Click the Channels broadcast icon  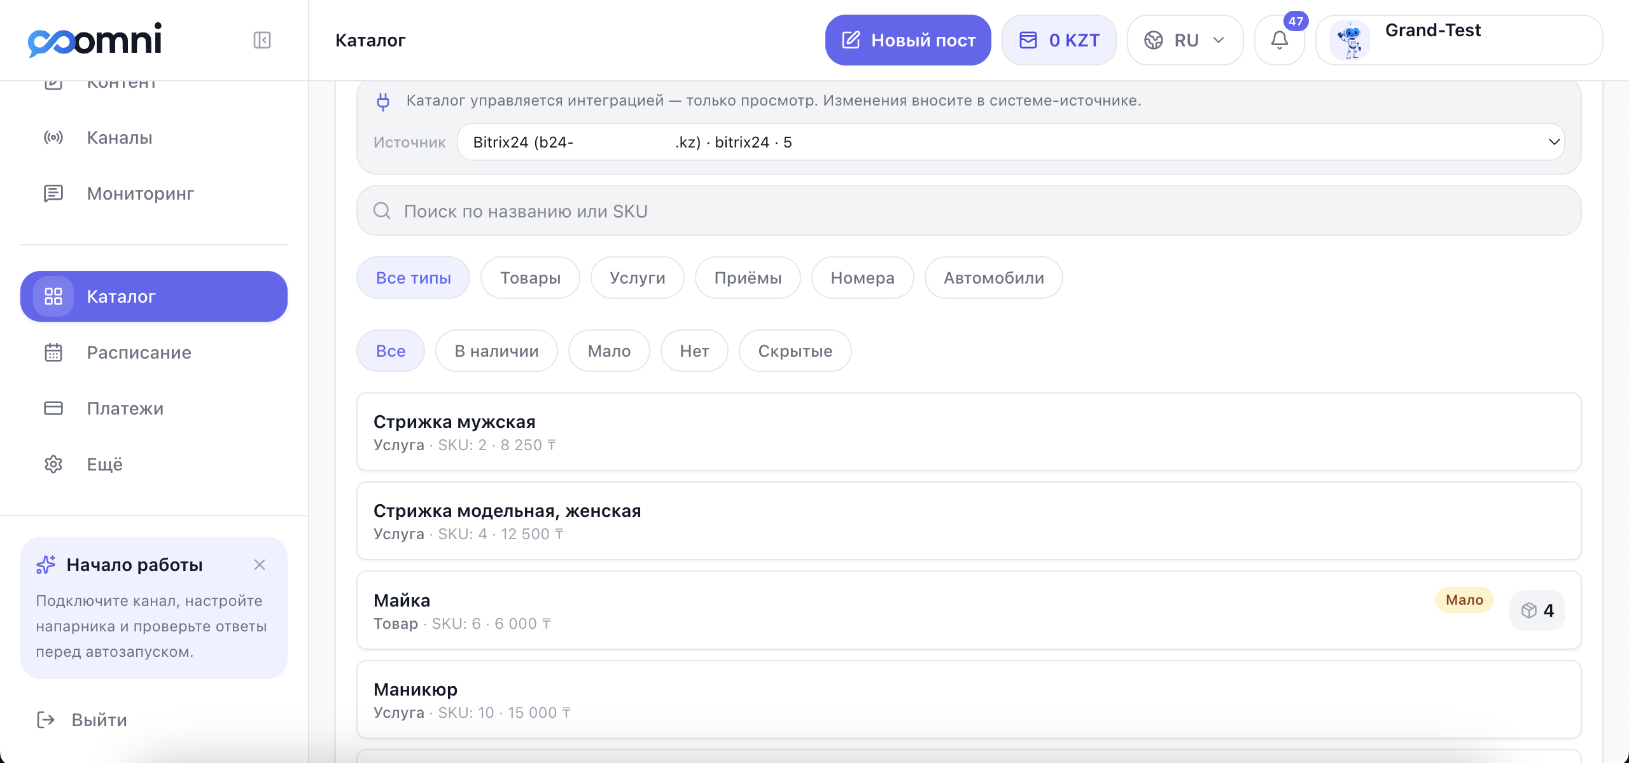coord(53,137)
